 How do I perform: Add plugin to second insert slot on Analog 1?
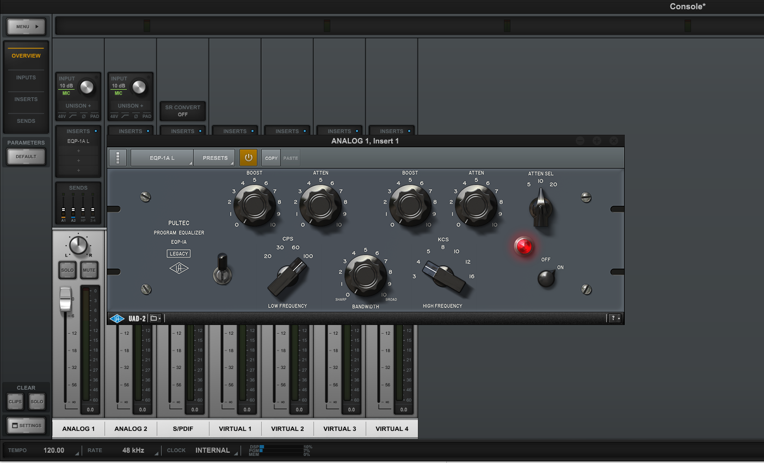[x=78, y=151]
